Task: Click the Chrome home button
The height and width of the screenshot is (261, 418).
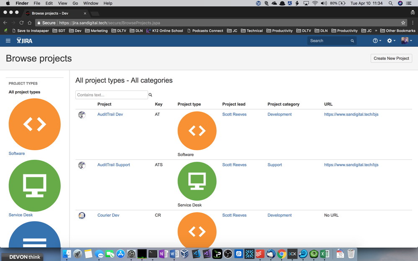Action: click(x=30, y=23)
